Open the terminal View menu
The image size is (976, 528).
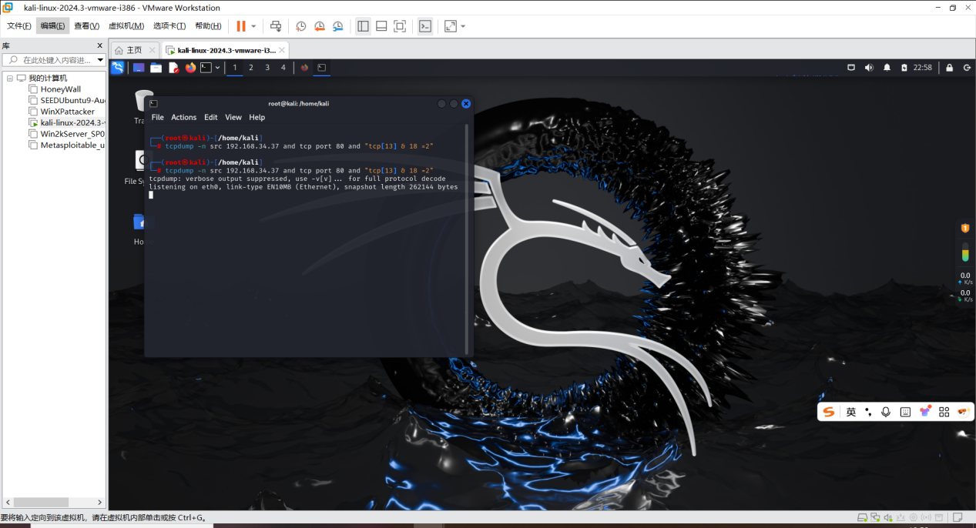click(x=233, y=118)
